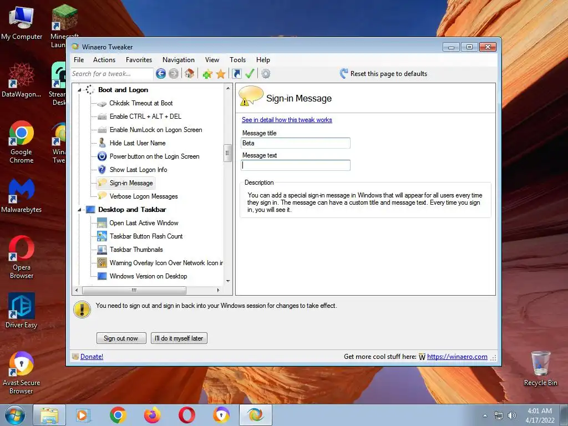This screenshot has width=568, height=426.
Task: Open the Tools menu
Action: click(x=237, y=60)
